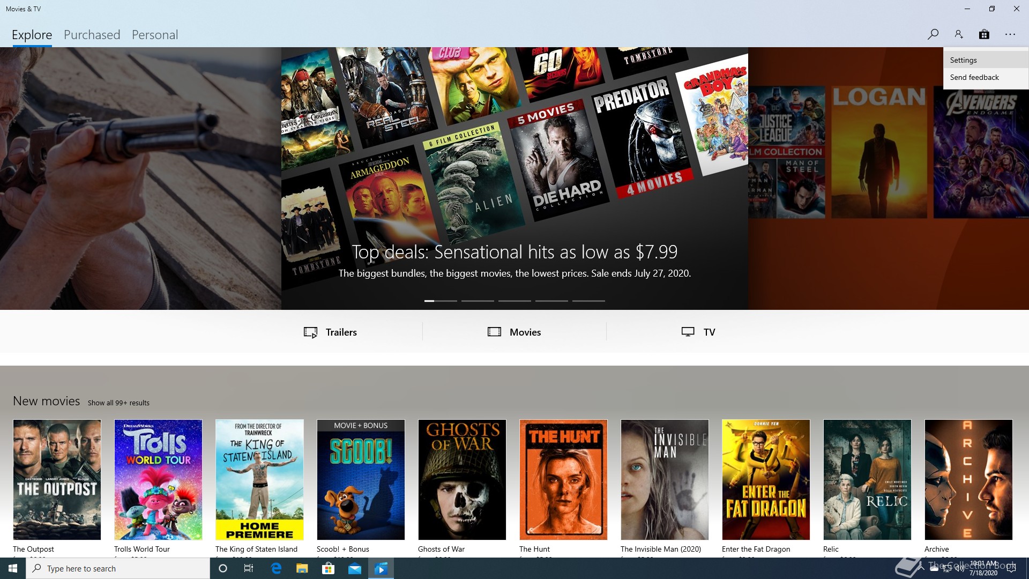Select the second carousel slide indicator
The image size is (1029, 579).
tap(478, 301)
